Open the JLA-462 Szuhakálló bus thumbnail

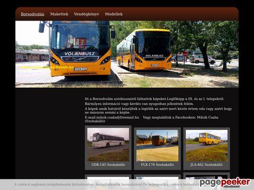pyautogui.click(x=206, y=146)
